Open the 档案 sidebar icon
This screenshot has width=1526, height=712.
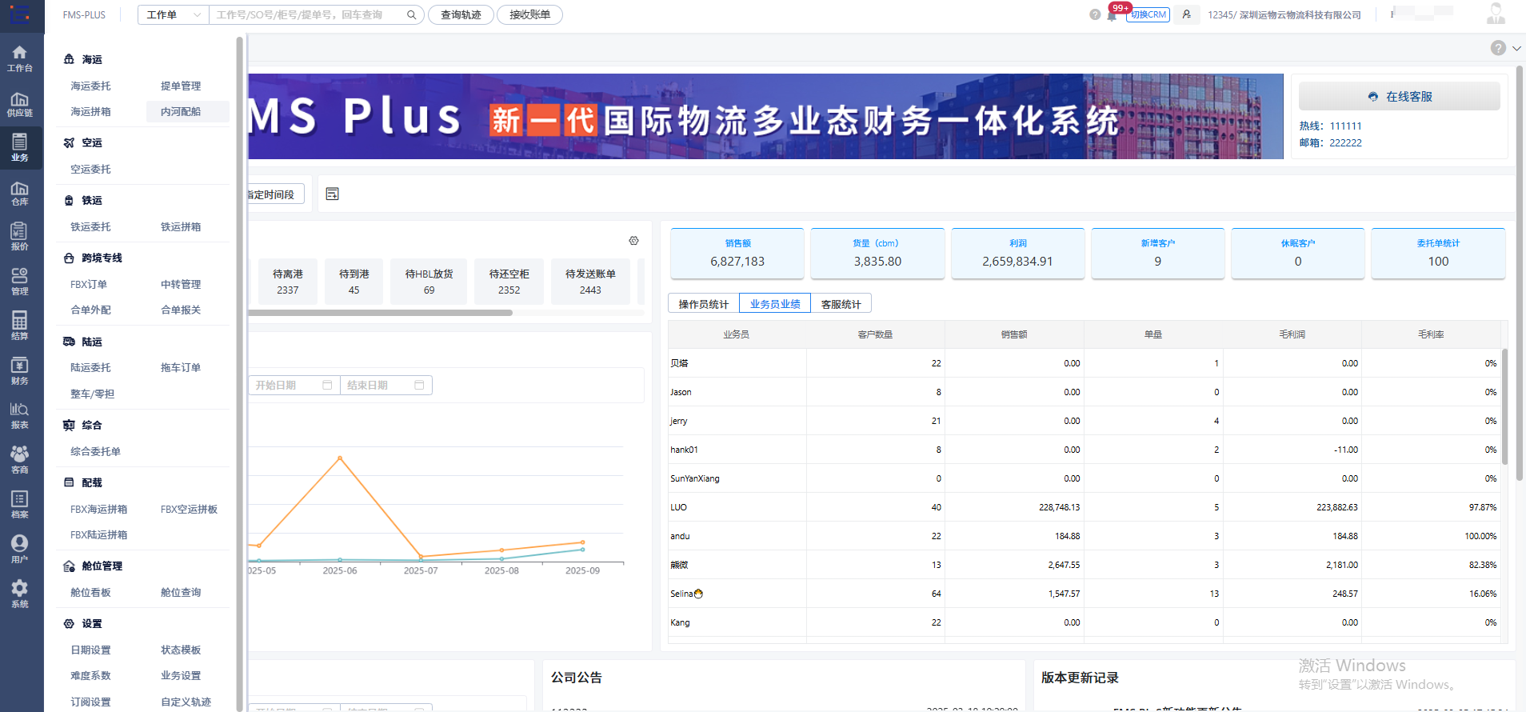pyautogui.click(x=20, y=505)
